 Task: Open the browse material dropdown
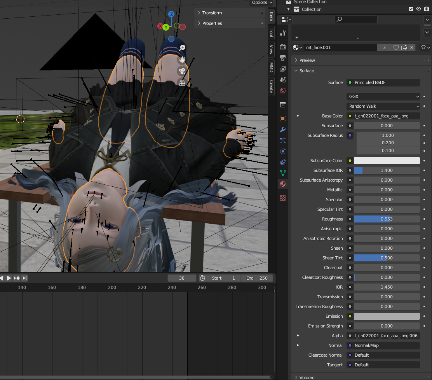[298, 47]
